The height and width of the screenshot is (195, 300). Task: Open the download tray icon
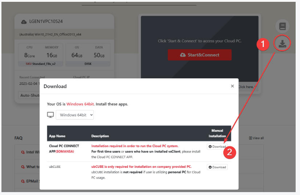tap(282, 43)
